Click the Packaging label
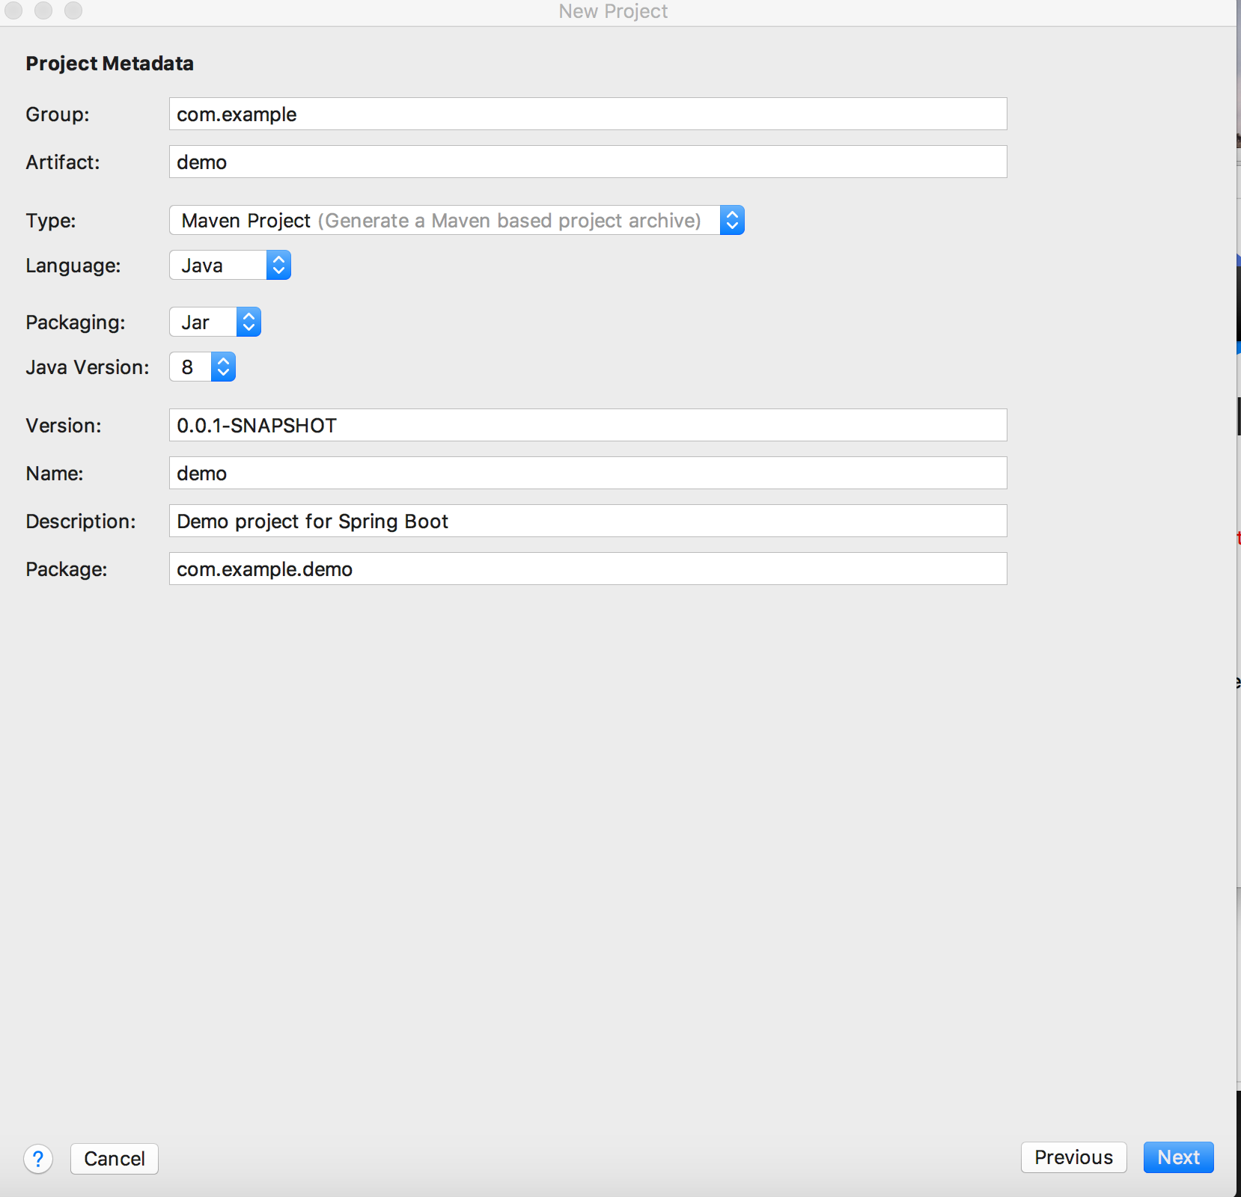The height and width of the screenshot is (1197, 1241). [76, 322]
